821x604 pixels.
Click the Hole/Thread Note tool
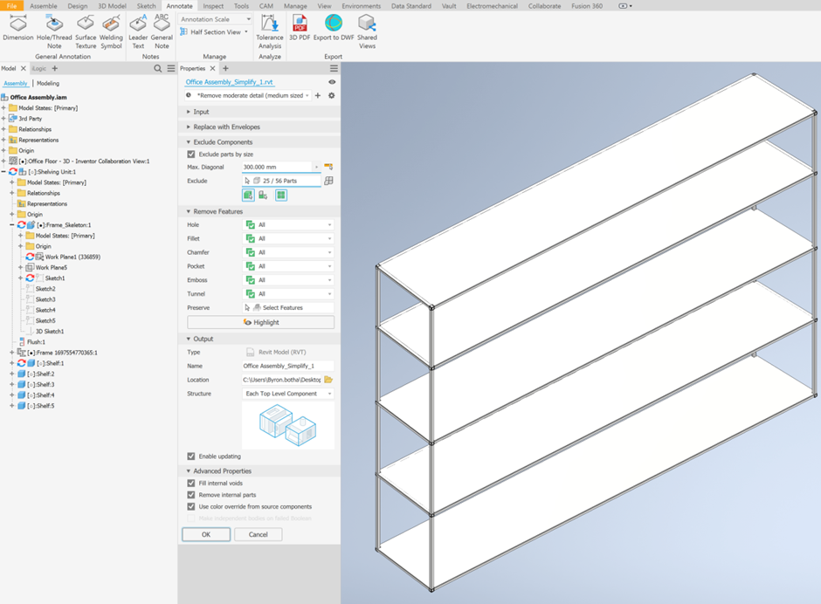(x=54, y=24)
